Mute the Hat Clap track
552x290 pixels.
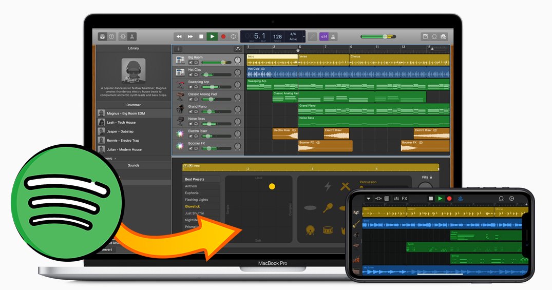pyautogui.click(x=191, y=74)
